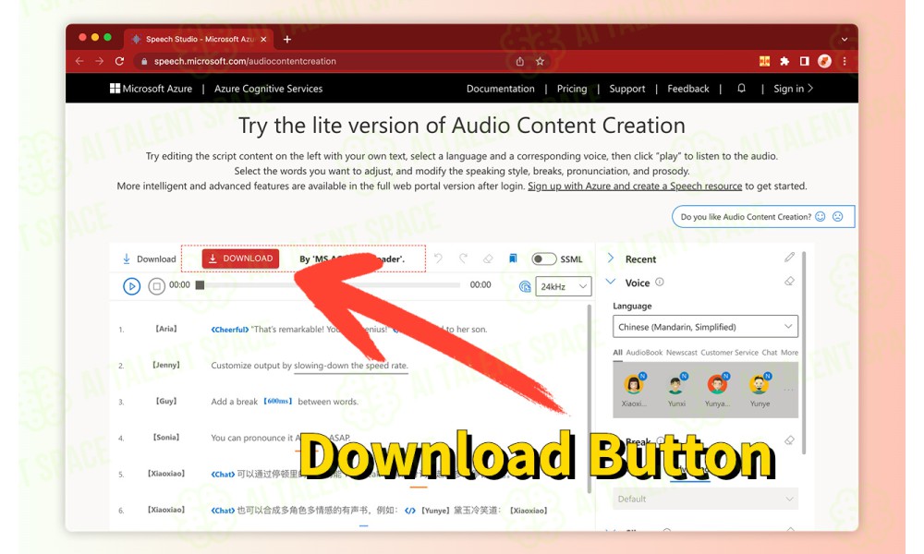Close the Speech Studio tab
The image size is (924, 554).
coord(263,40)
